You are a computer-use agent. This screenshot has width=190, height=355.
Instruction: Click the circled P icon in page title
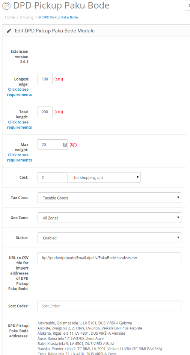pyautogui.click(x=6, y=6)
